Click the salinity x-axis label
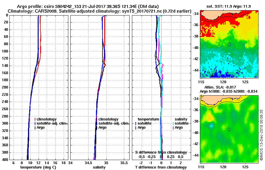Image resolution: width=265 pixels, height=170 pixels. tap(99, 167)
